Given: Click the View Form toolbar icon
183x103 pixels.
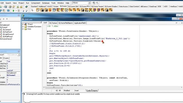Looking at the screenshot, I should pos(1,11).
